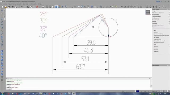Click the light bulb icon in toolbar
The image size is (170, 95).
[x=116, y=7]
